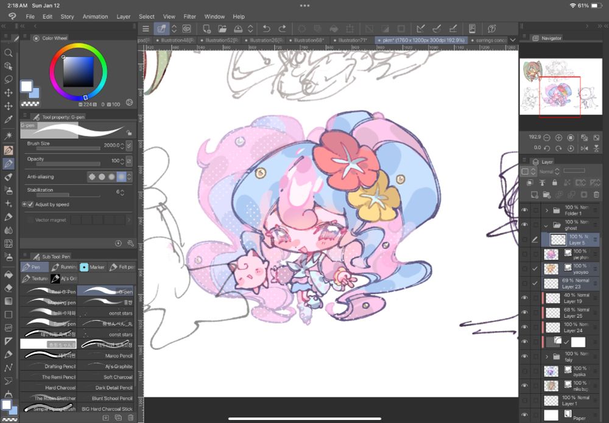Hide Folder 1 using its eye icon

[525, 211]
